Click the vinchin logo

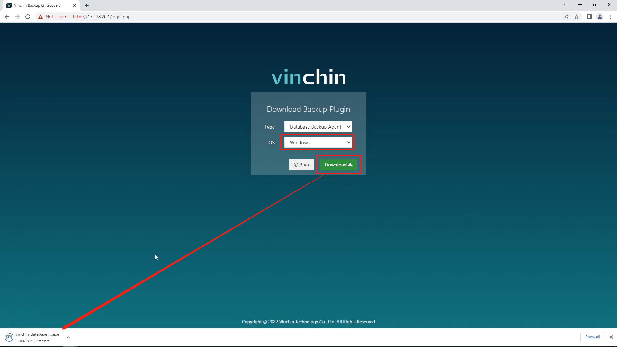[x=308, y=77]
